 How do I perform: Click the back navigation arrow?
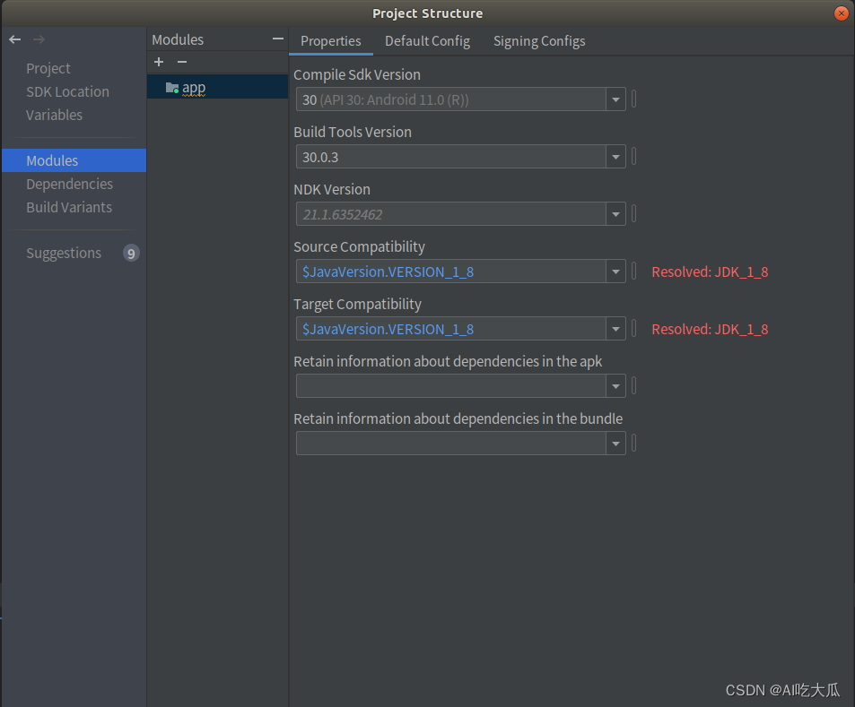pos(14,39)
